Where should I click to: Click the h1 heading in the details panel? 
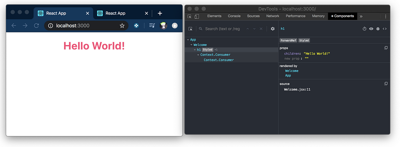point(282,29)
